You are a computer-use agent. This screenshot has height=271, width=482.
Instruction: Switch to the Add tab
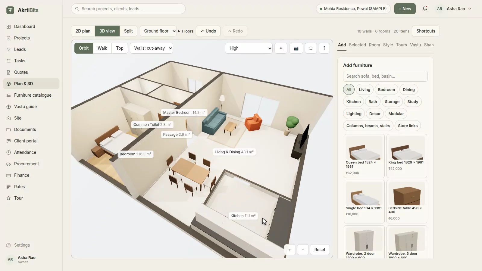[x=342, y=45]
